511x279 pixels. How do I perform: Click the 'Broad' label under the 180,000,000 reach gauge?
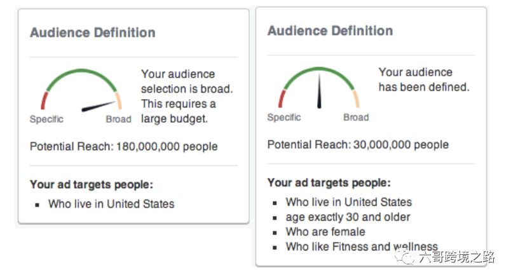click(118, 119)
